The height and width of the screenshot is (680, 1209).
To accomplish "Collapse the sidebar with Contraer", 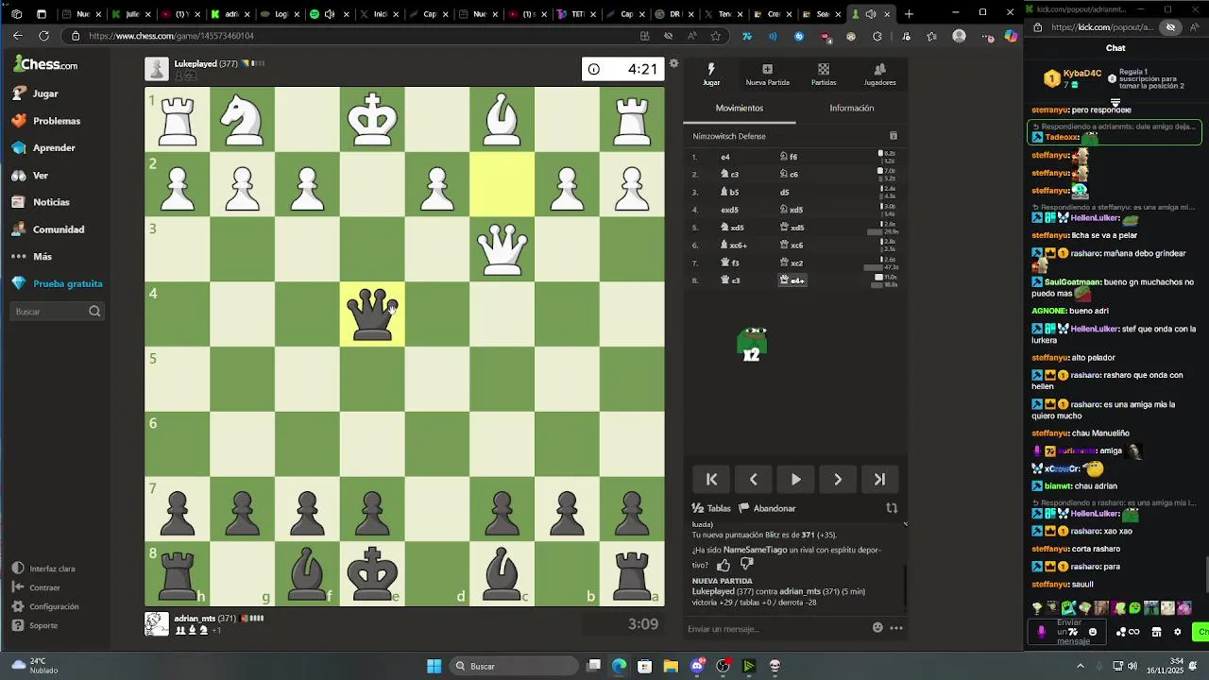I will click(36, 587).
